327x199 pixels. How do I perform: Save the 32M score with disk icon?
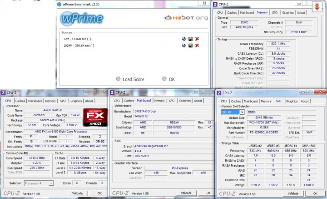pos(190,39)
